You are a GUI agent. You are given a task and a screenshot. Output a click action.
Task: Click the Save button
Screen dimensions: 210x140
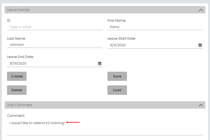117,76
